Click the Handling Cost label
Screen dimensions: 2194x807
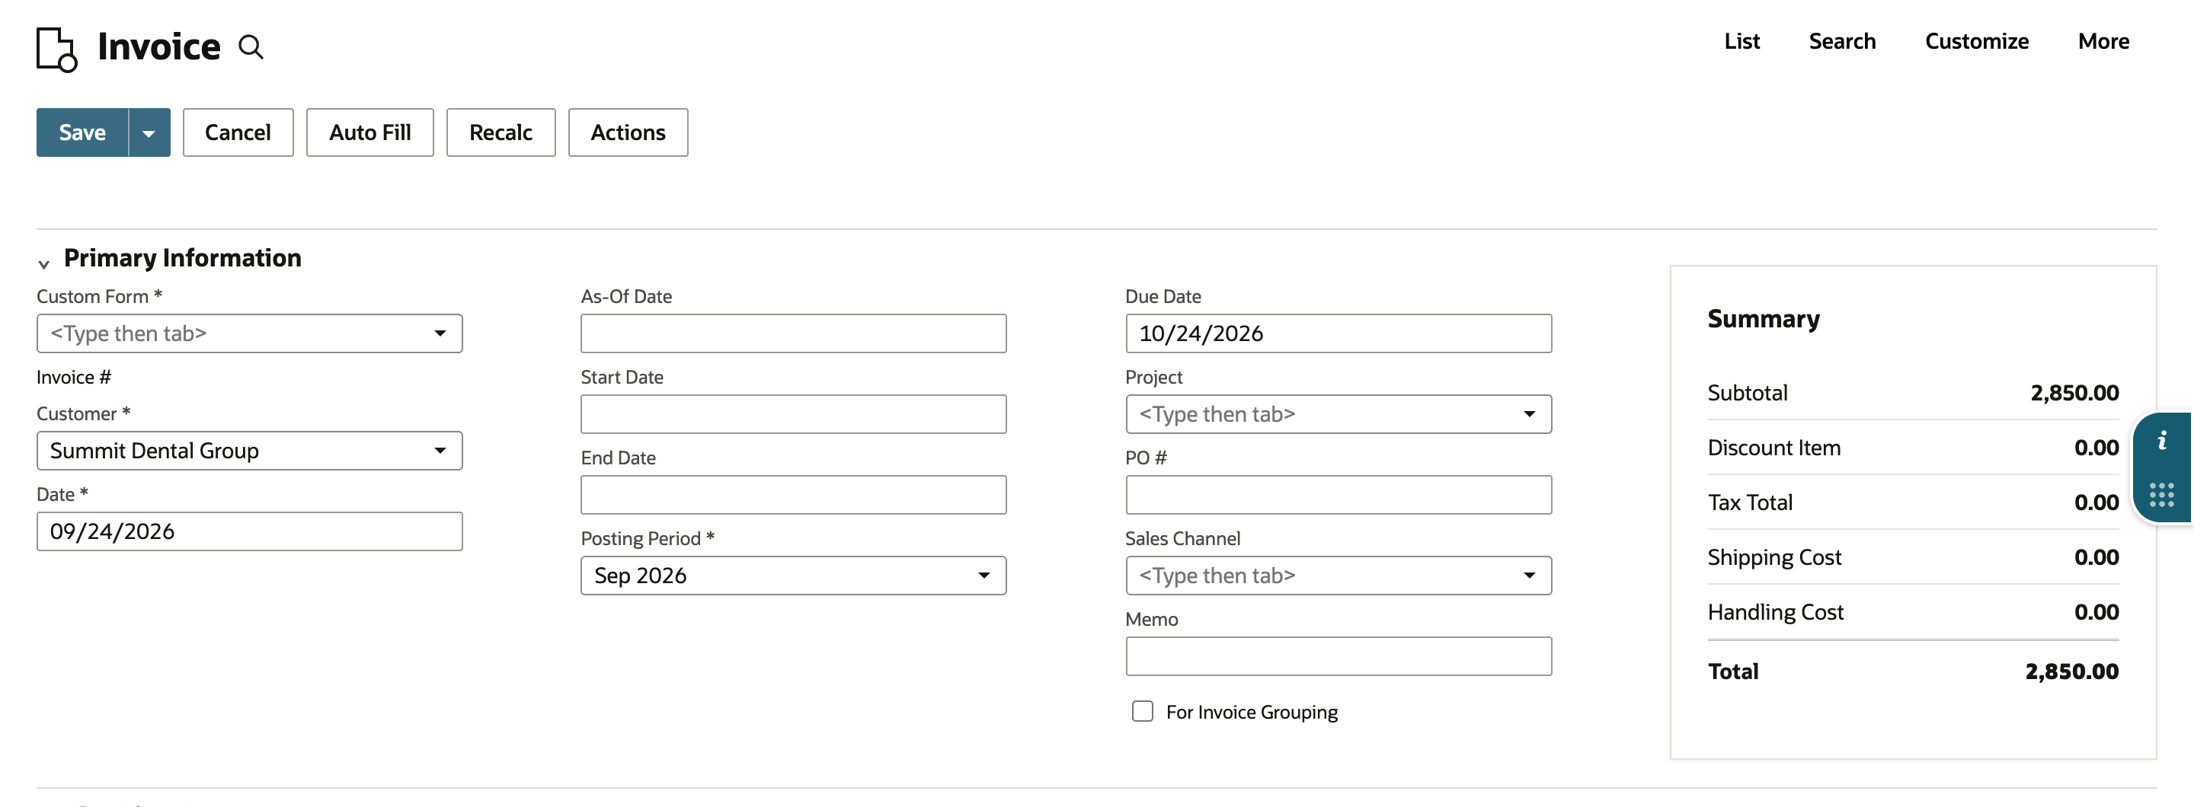click(x=1775, y=611)
